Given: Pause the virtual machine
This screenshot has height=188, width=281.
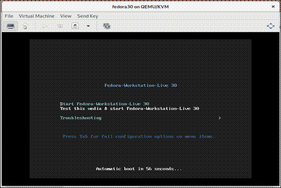Looking at the screenshot, I should pos(60,26).
